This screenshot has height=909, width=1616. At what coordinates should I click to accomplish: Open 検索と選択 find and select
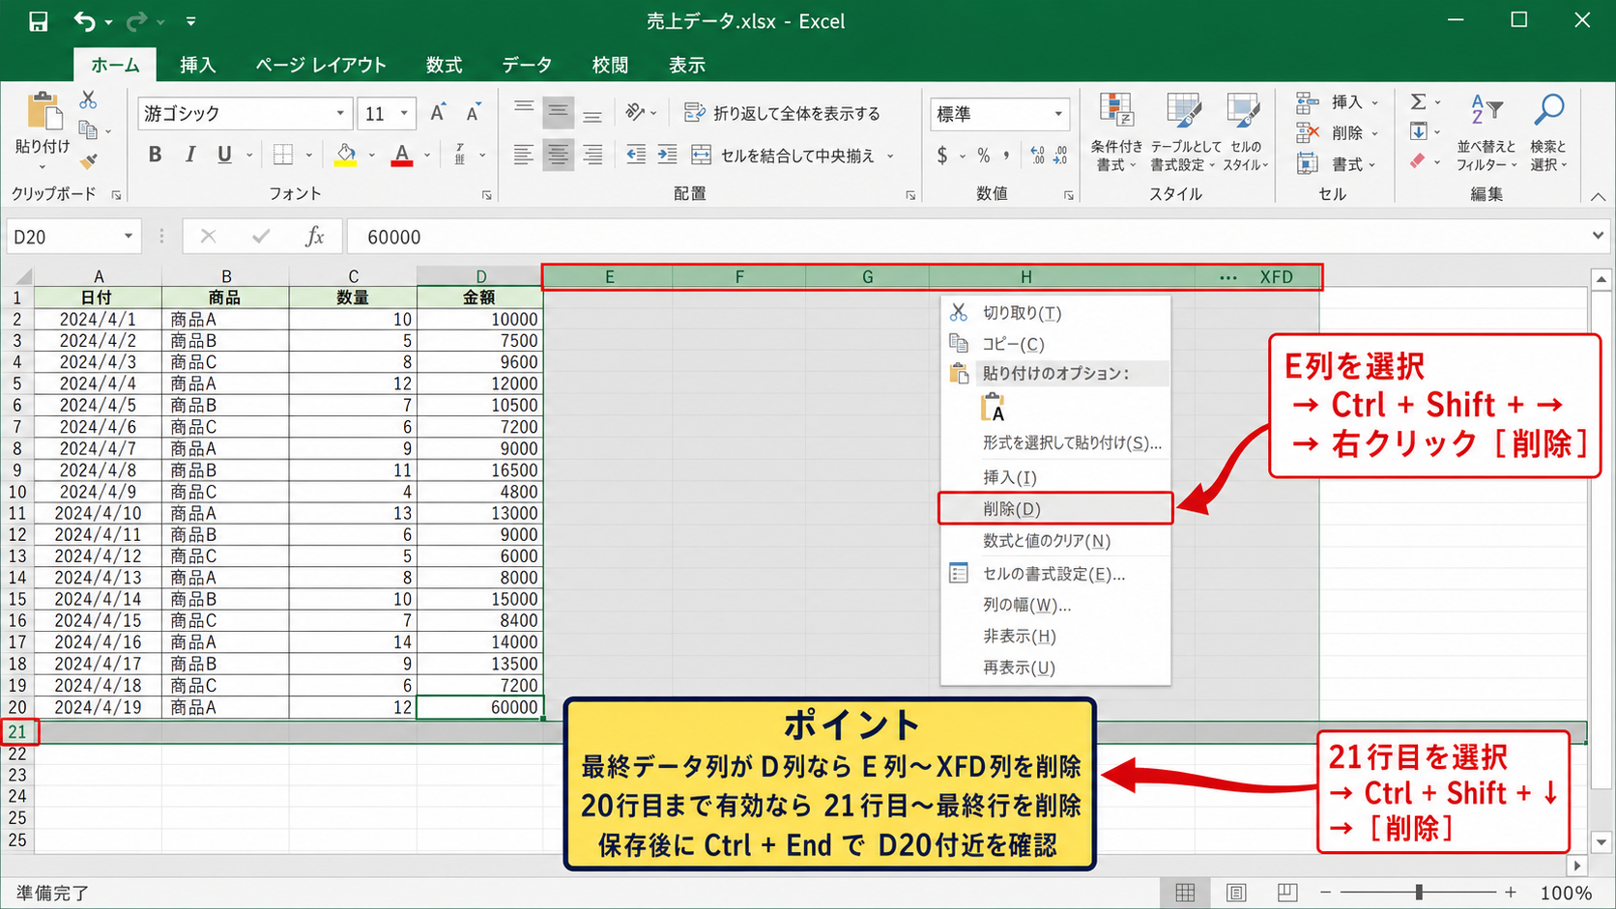pyautogui.click(x=1548, y=133)
